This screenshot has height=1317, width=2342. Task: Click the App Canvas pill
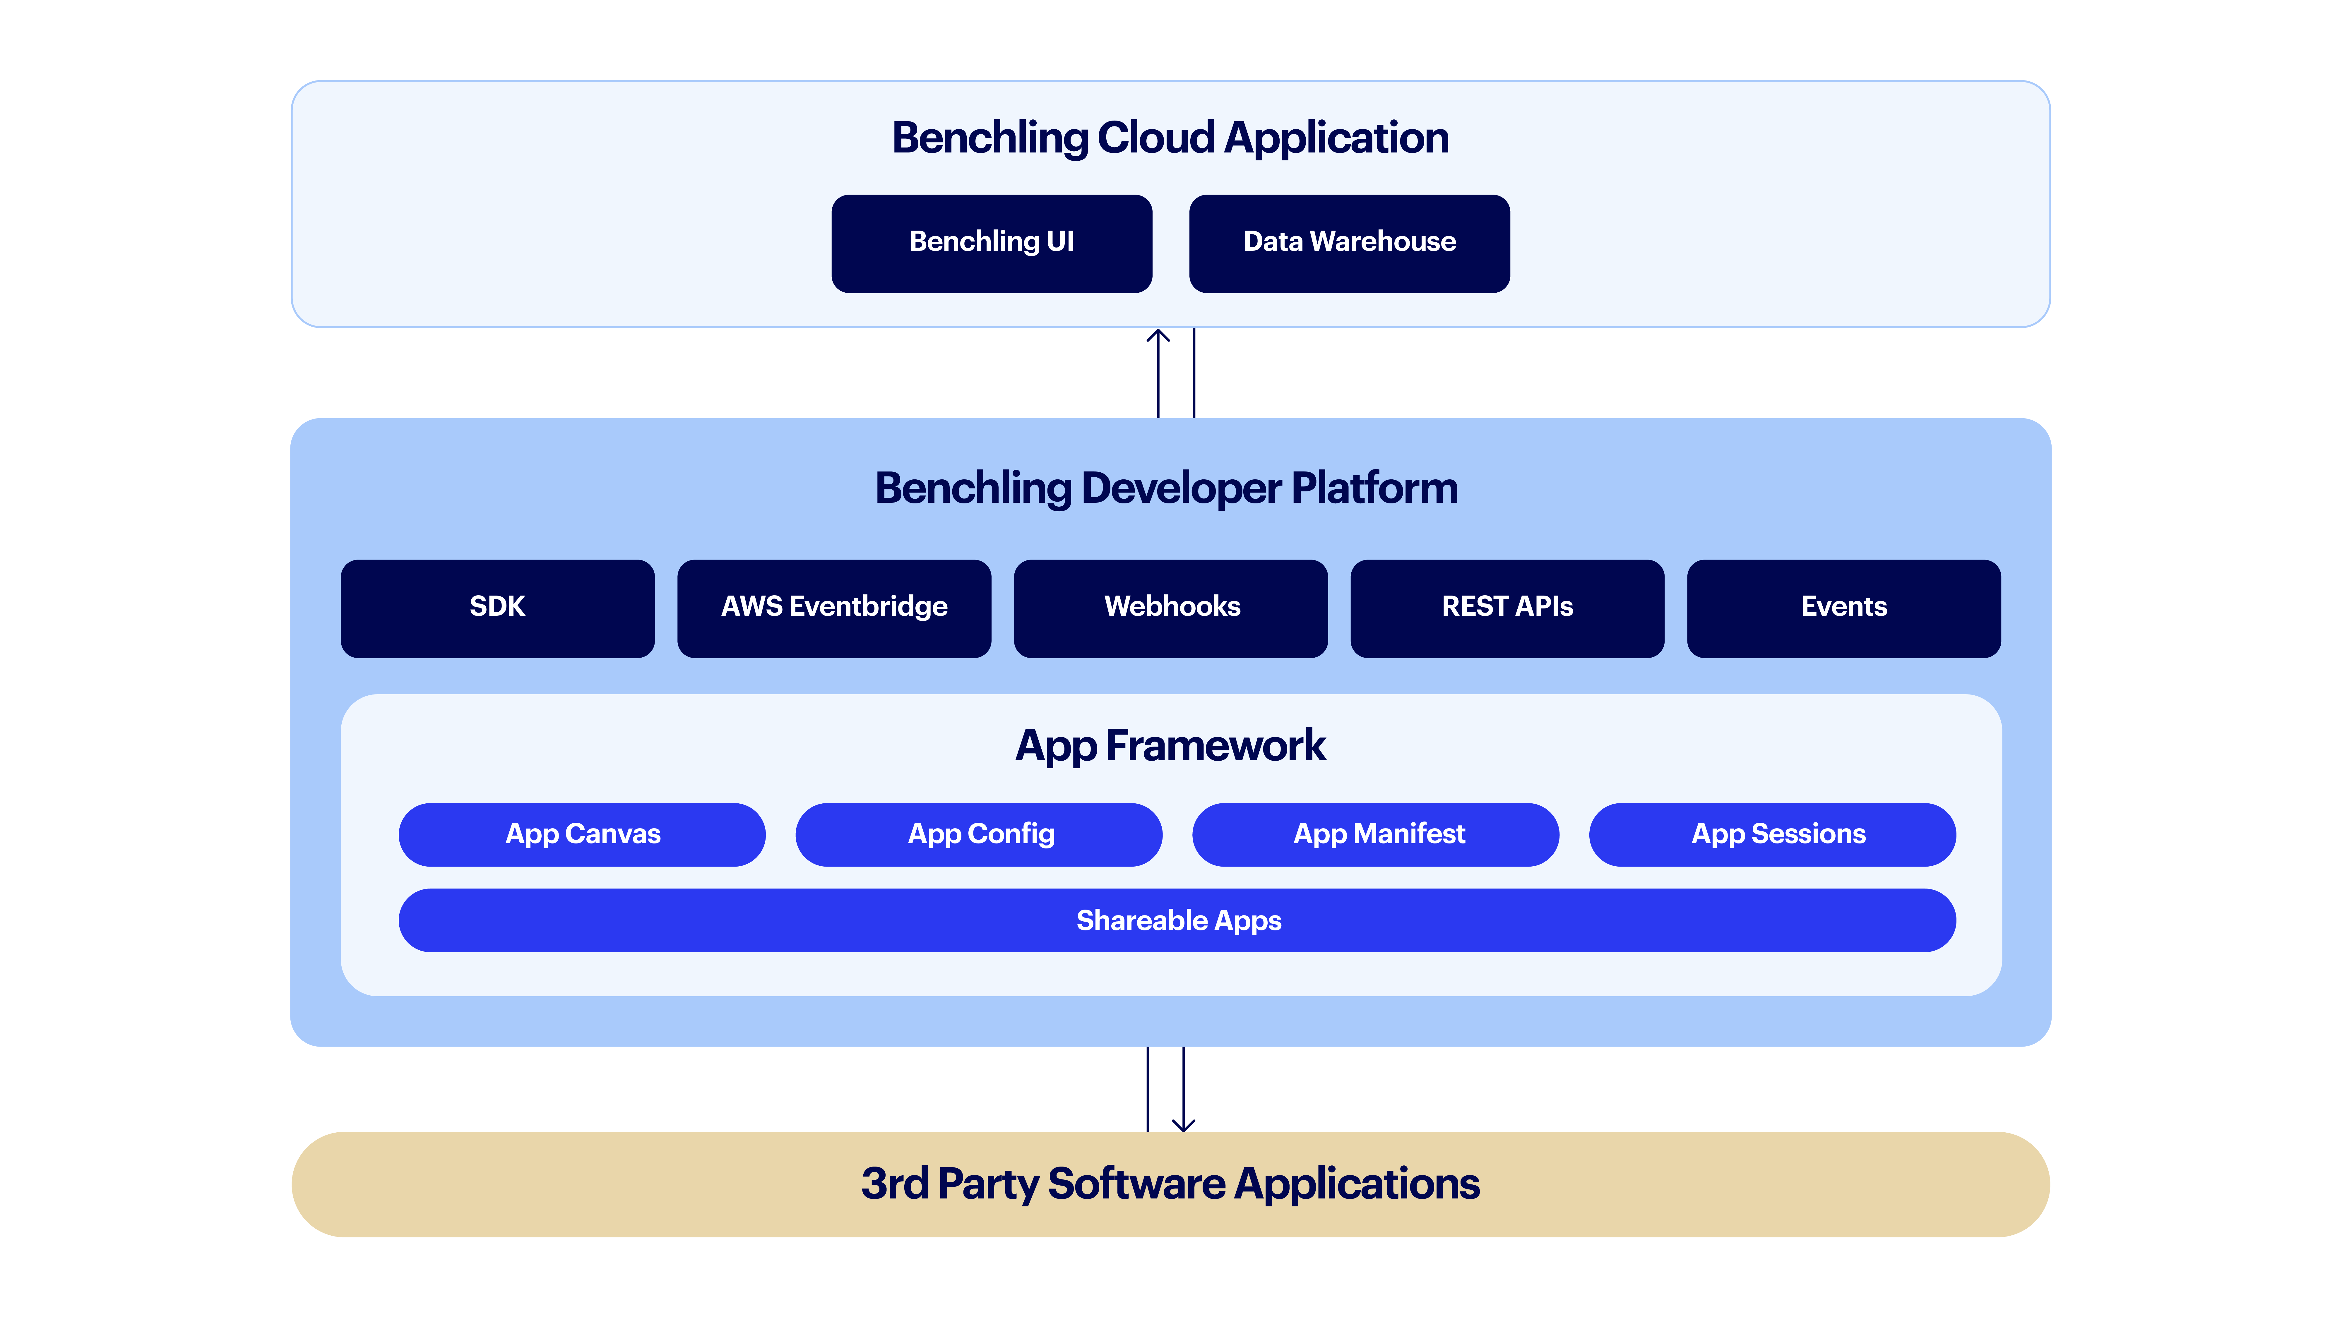[582, 834]
